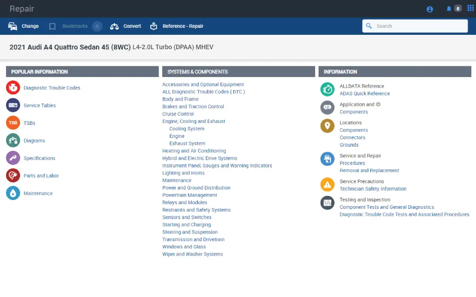Select Powertrain Management link
Image resolution: width=476 pixels, height=297 pixels.
coord(190,195)
